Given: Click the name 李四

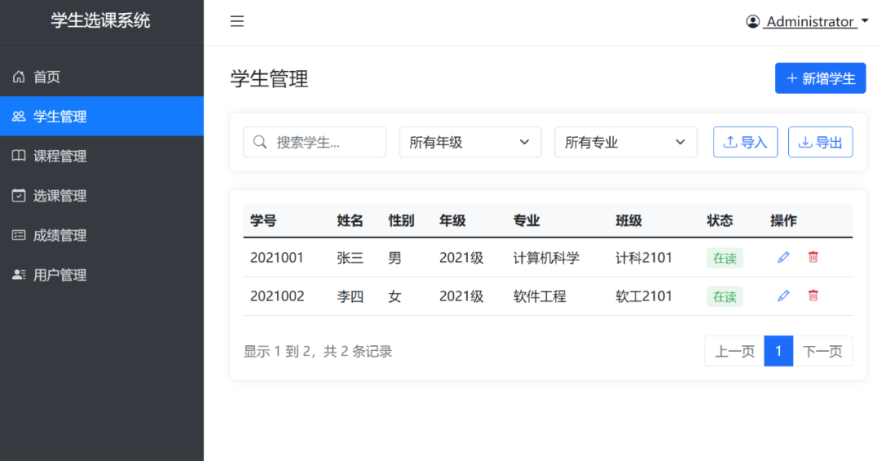Looking at the screenshot, I should coord(350,295).
